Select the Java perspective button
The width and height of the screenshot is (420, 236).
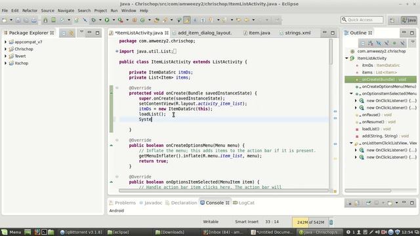(409, 20)
